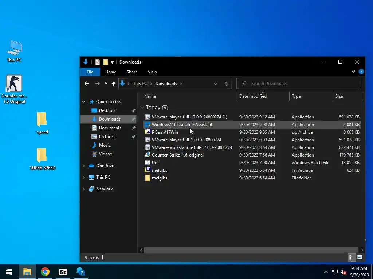Click melgibs rar archive icon
The image size is (373, 279).
(148, 170)
